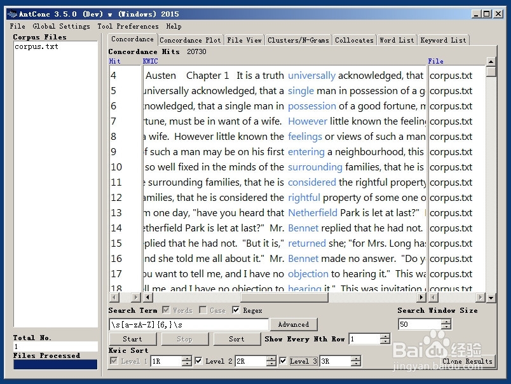
Task: Toggle the Words checkbox
Action: click(166, 310)
